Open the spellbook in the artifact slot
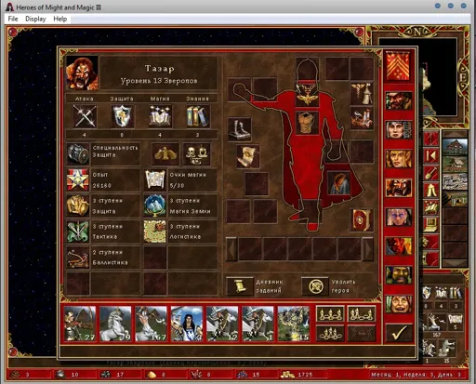 point(361,220)
